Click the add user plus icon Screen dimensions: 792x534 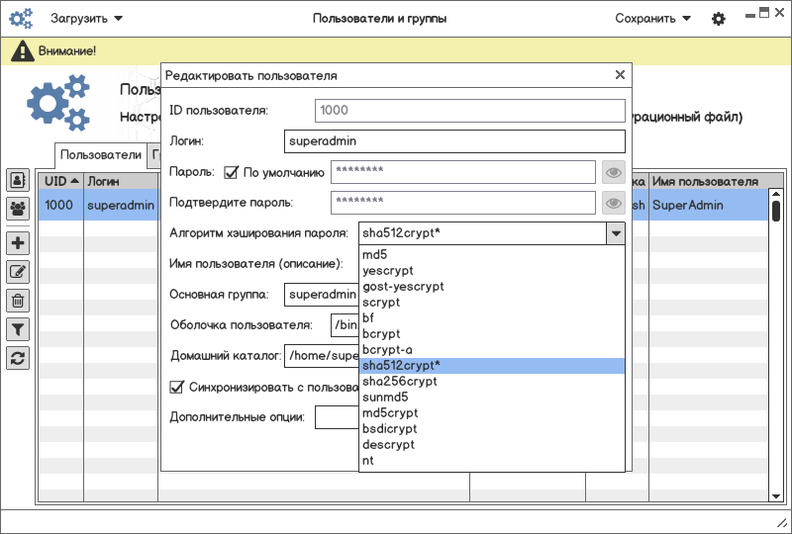18,243
